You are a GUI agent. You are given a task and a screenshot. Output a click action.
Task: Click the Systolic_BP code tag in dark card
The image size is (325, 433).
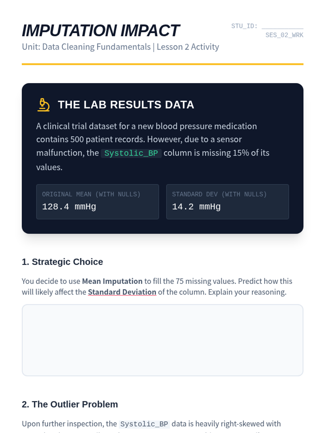[x=131, y=153]
